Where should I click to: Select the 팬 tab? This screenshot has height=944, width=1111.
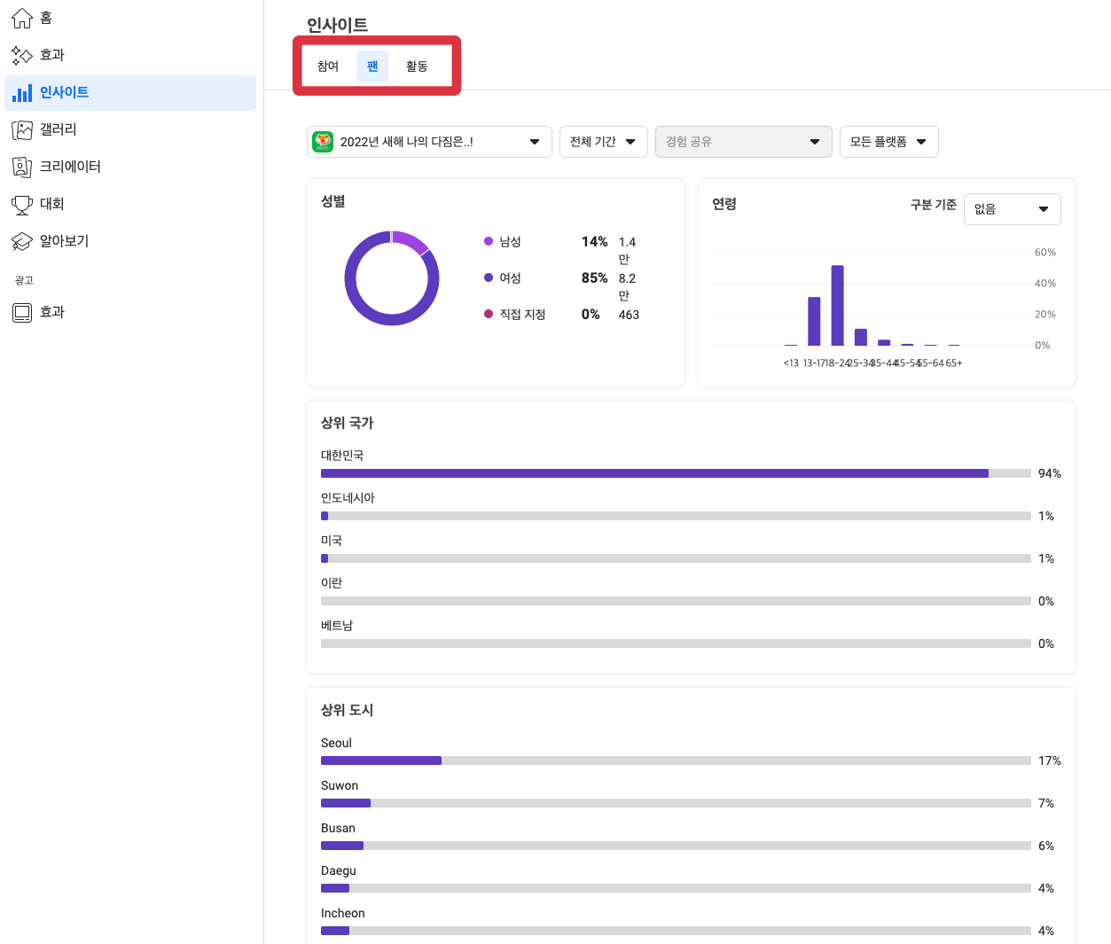click(x=372, y=66)
